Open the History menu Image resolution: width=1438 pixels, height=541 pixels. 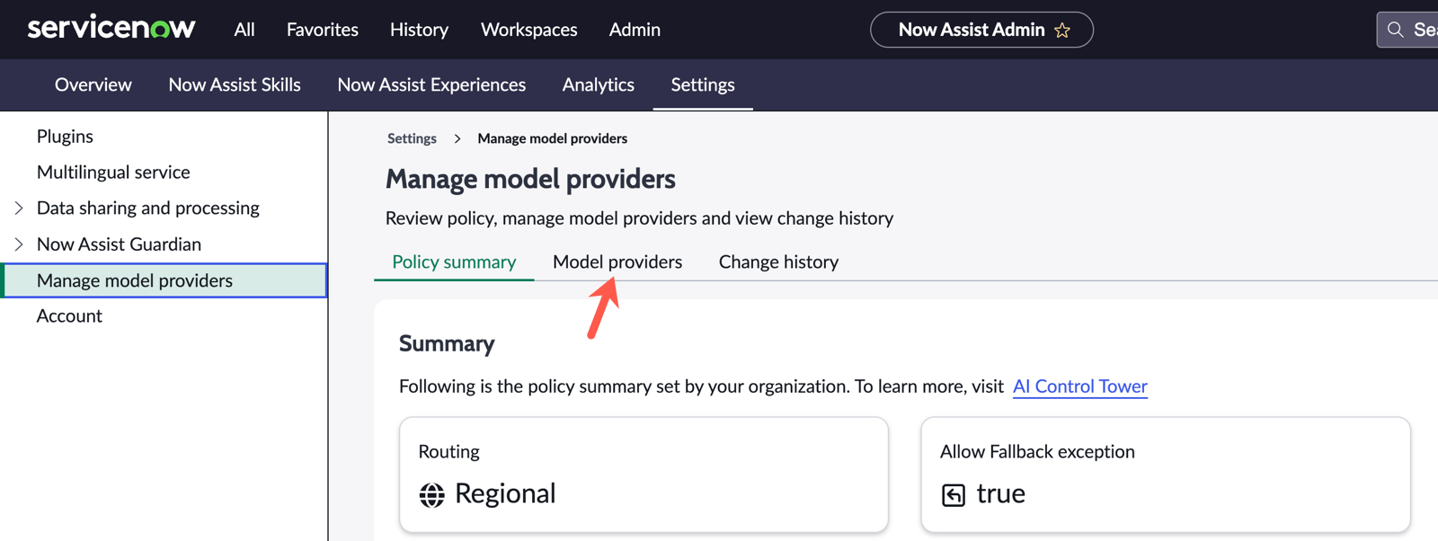(419, 30)
